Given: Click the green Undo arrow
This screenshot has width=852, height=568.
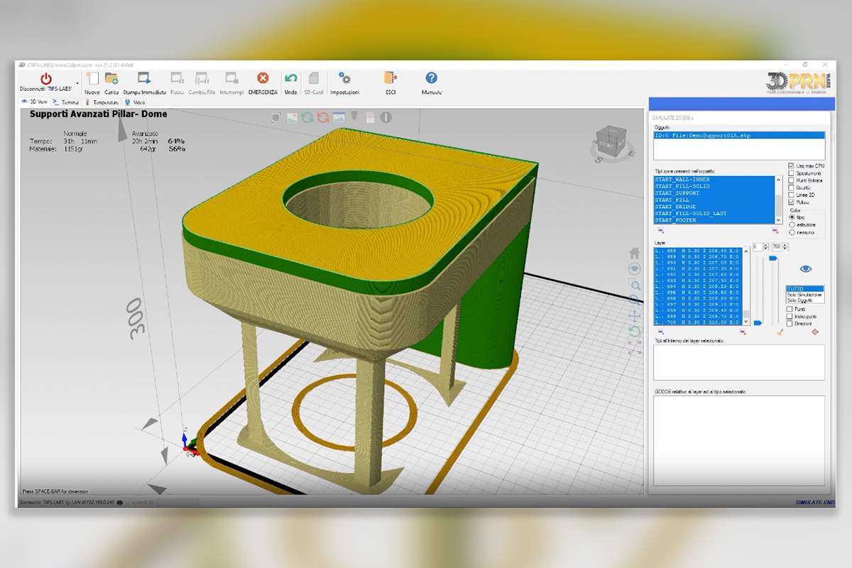Looking at the screenshot, I should pos(290,78).
